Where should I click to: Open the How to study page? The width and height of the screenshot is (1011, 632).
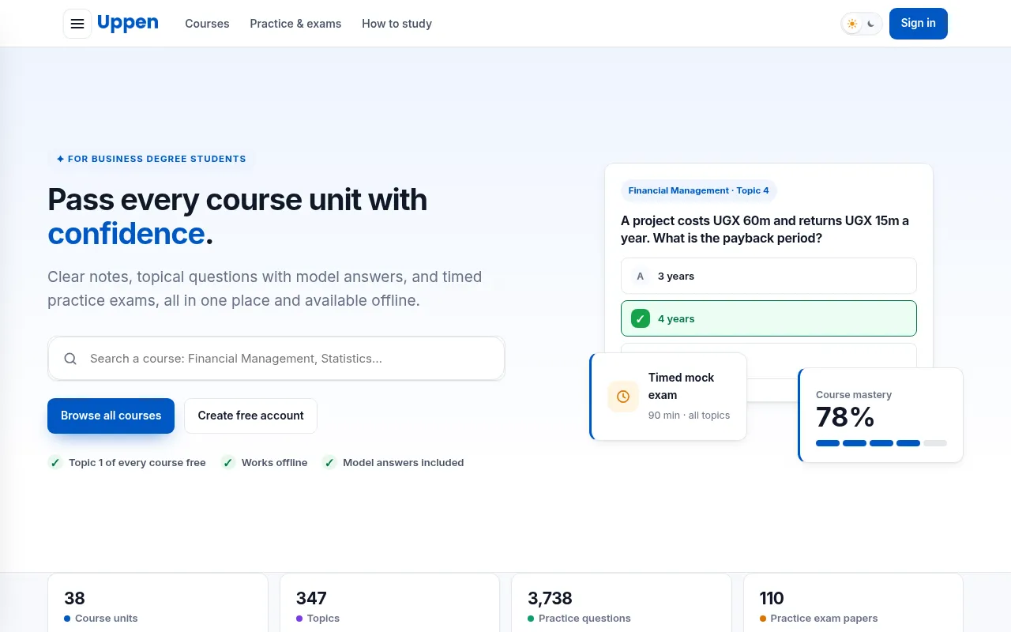[x=397, y=24]
